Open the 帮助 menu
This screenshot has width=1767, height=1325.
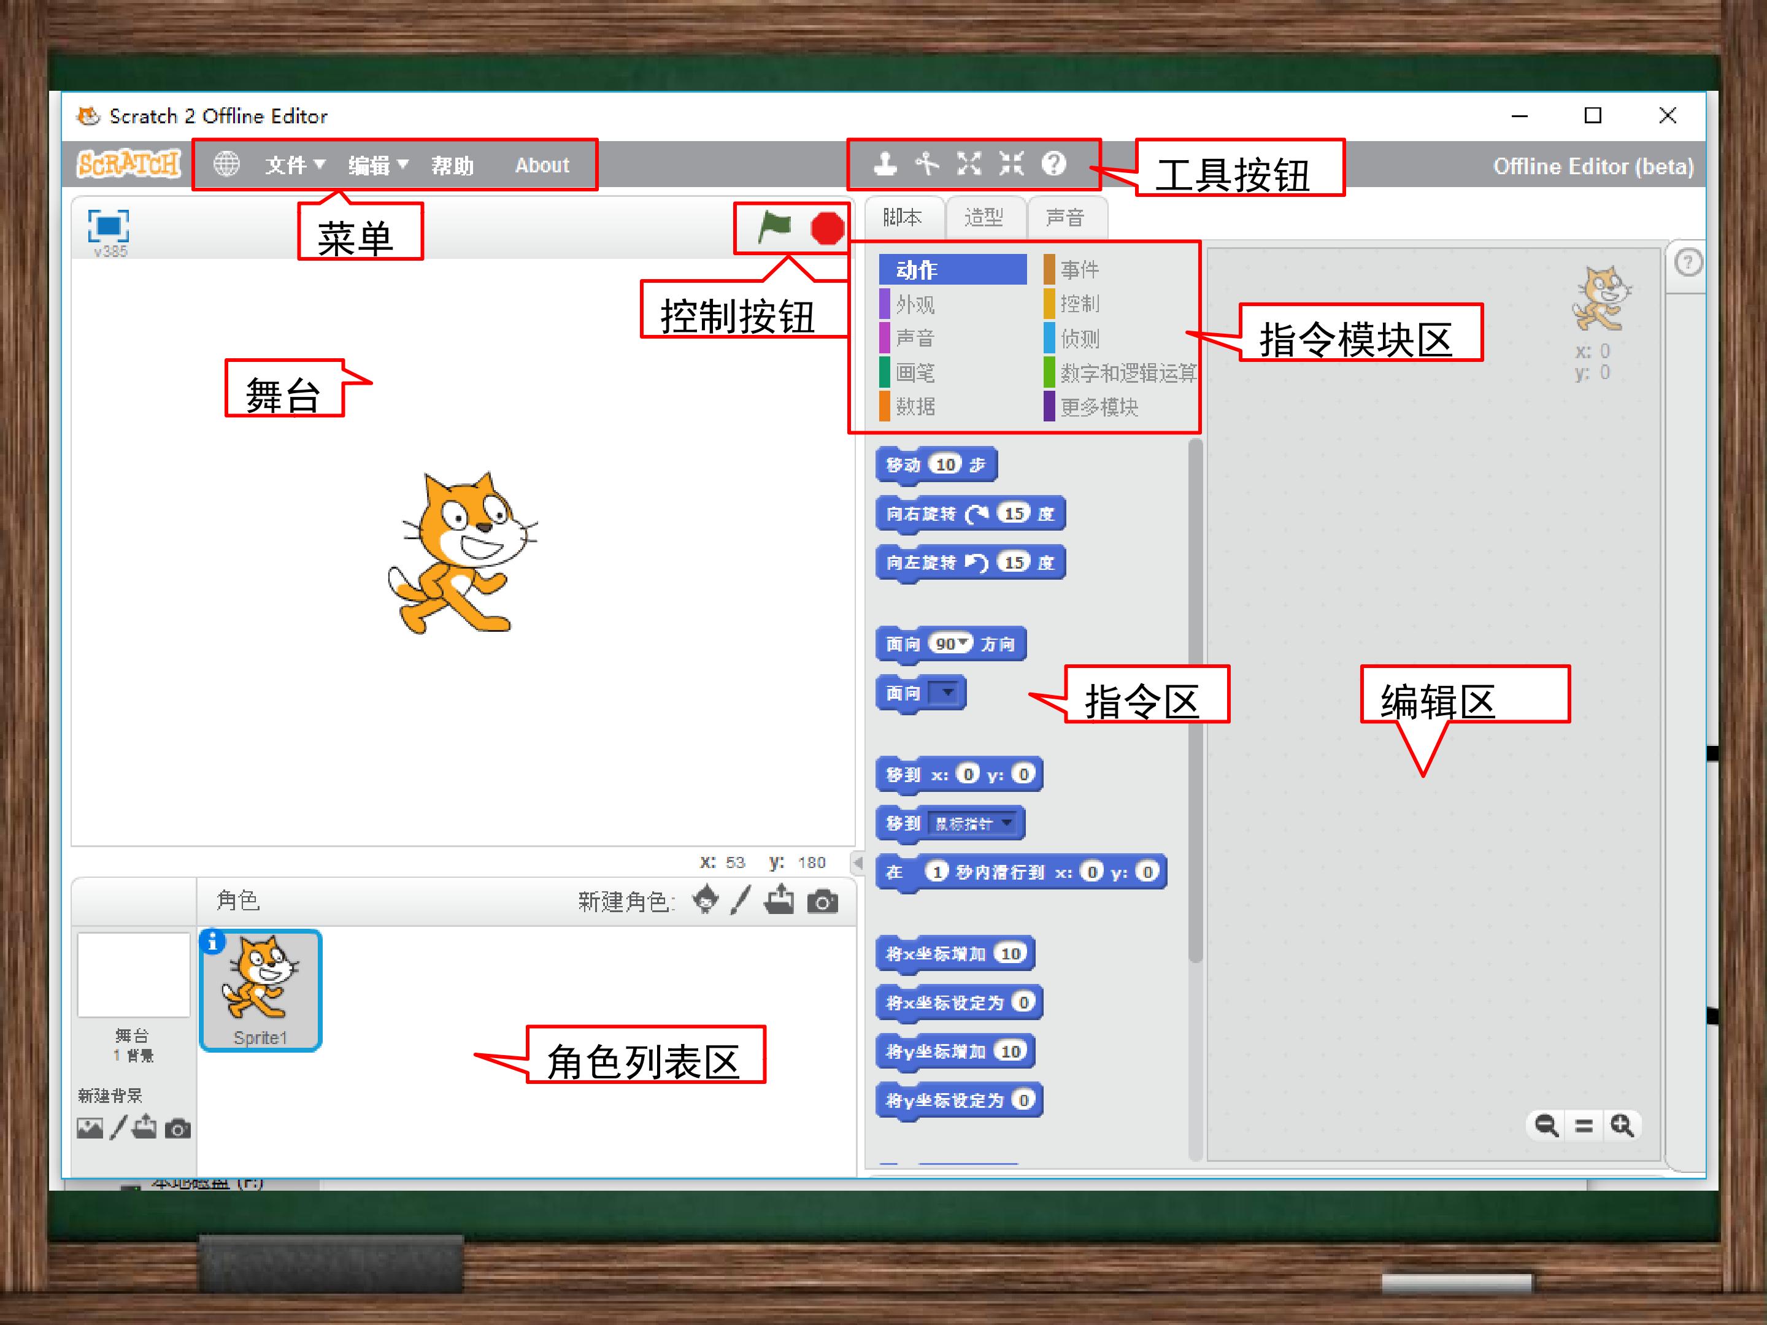(x=452, y=166)
